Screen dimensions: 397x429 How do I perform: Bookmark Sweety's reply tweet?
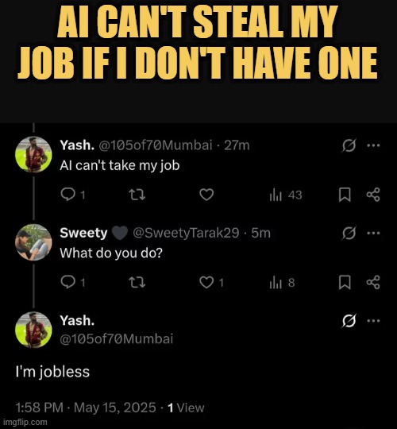[x=345, y=282]
